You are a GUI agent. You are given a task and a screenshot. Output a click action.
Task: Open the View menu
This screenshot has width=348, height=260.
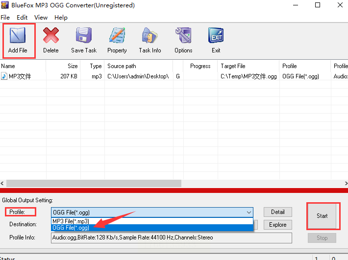(41, 18)
